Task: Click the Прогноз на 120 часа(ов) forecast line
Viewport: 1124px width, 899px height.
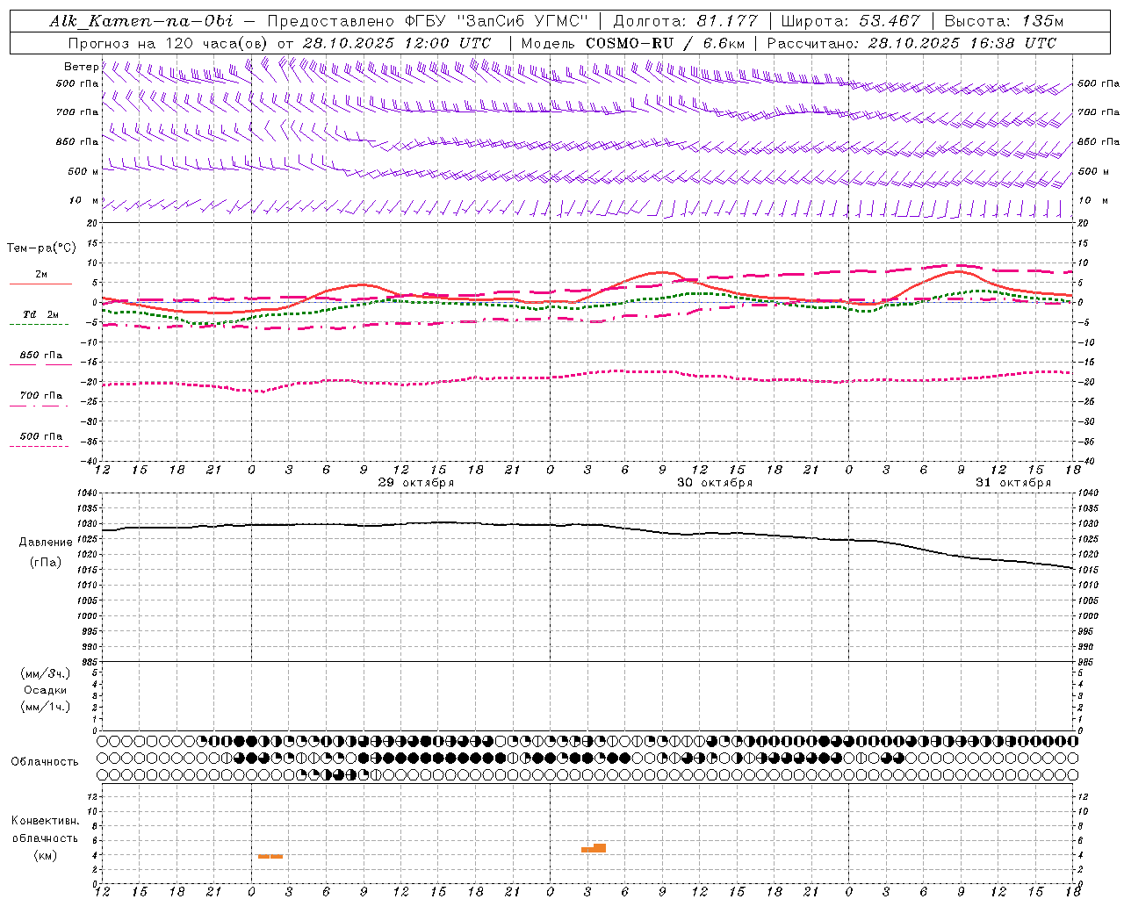Action: (x=279, y=43)
